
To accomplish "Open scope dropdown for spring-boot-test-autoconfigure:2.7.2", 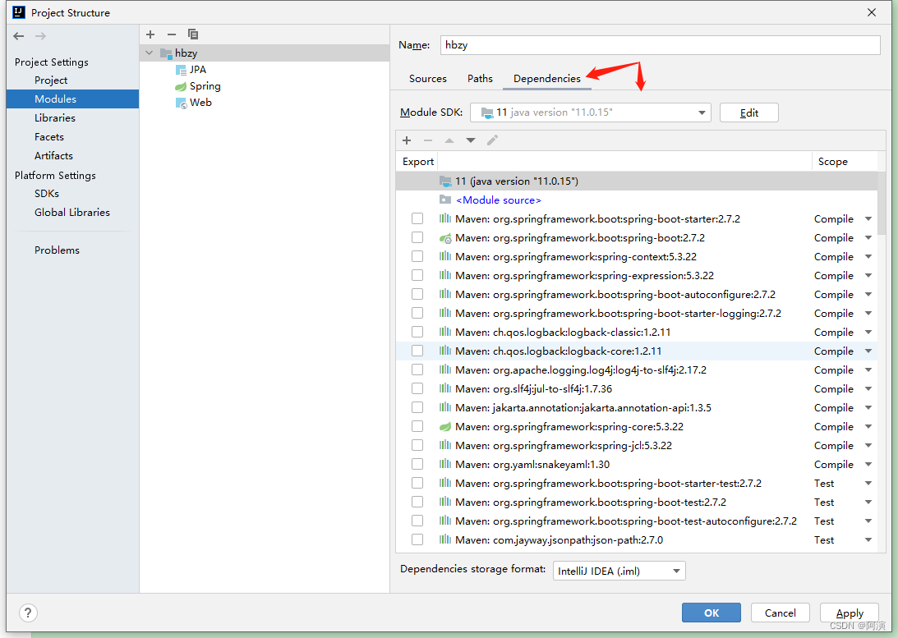I will tap(868, 521).
